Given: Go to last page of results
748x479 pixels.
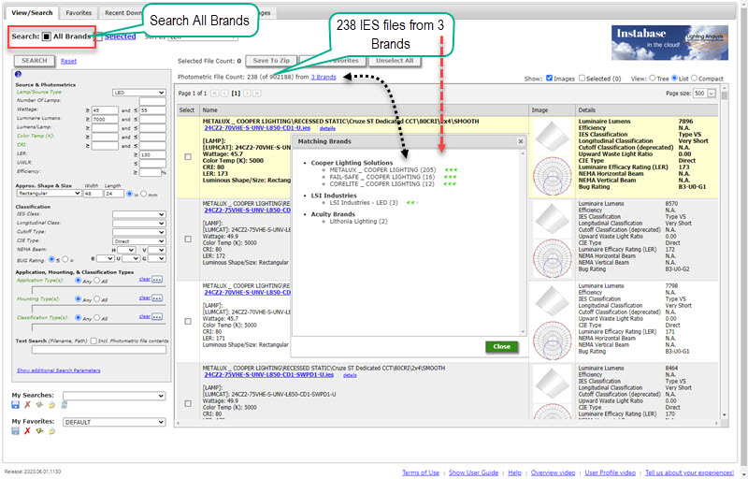Looking at the screenshot, I should tap(257, 94).
